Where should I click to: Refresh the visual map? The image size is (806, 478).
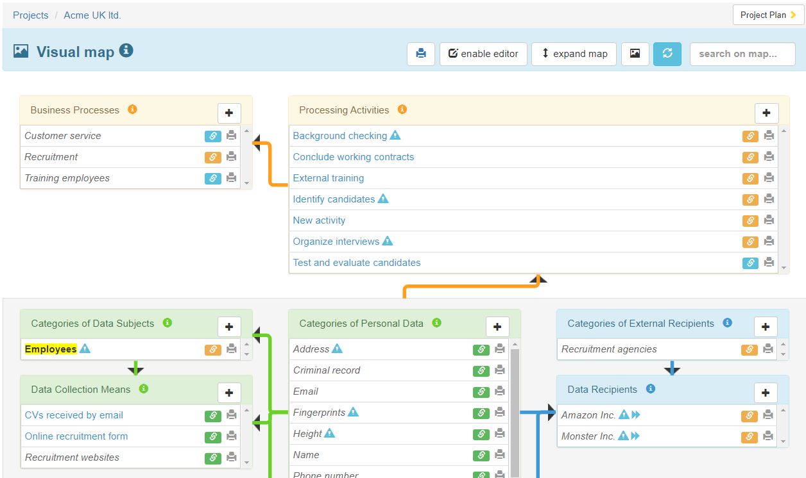click(x=667, y=54)
